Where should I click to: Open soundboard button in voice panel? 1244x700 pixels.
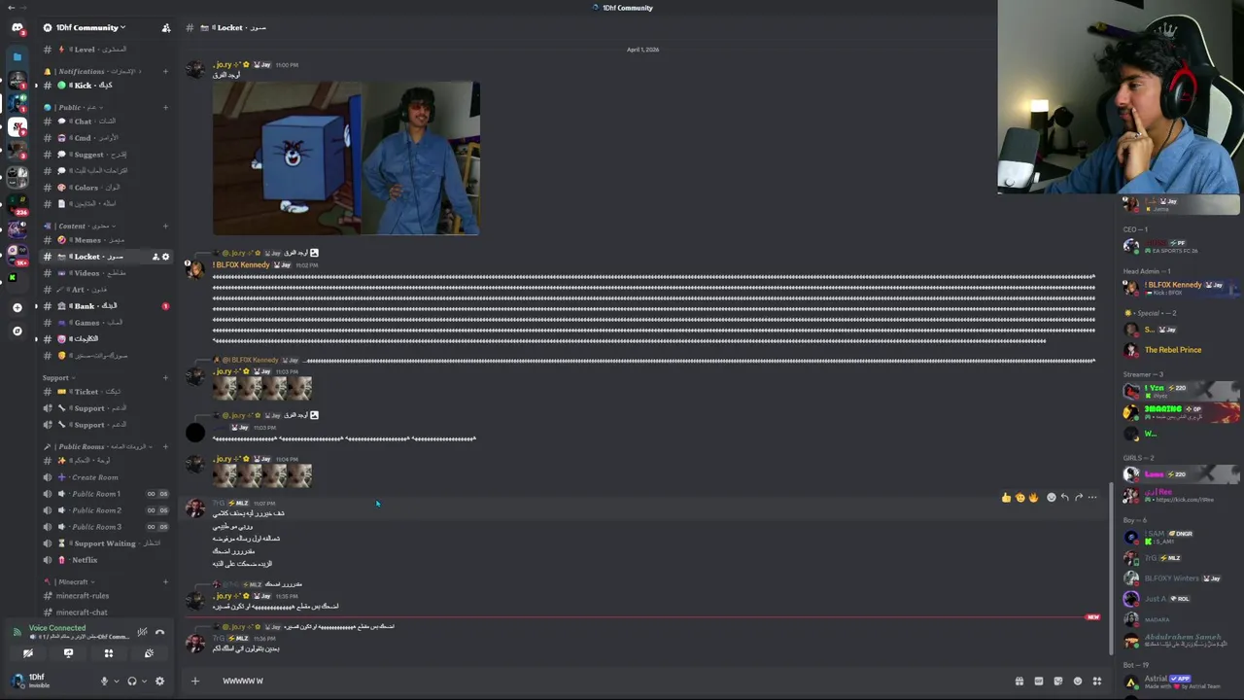(x=149, y=653)
